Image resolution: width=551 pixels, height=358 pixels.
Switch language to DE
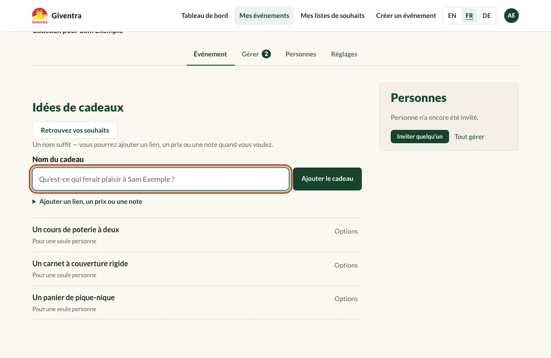(487, 16)
